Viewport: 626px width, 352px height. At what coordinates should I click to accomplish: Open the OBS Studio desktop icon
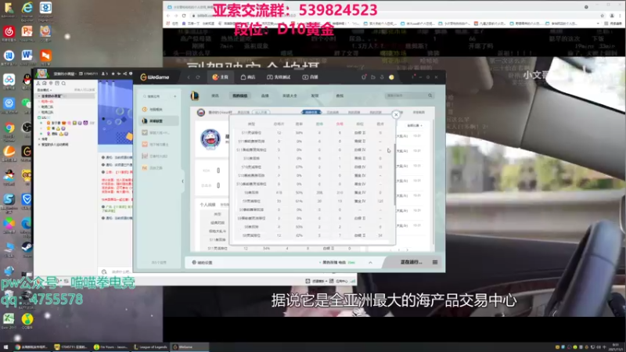point(27,129)
